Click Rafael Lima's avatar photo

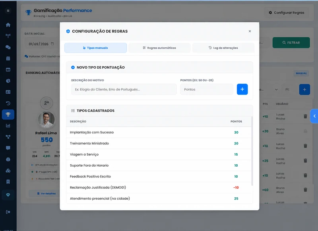(46, 120)
